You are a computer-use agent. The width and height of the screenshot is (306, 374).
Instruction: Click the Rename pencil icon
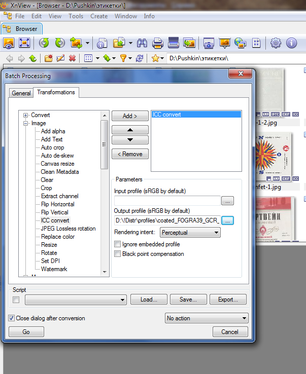[x=60, y=58]
